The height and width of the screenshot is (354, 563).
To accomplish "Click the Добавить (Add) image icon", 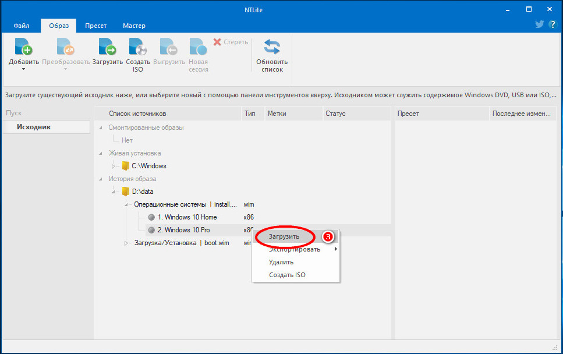I will pos(24,47).
